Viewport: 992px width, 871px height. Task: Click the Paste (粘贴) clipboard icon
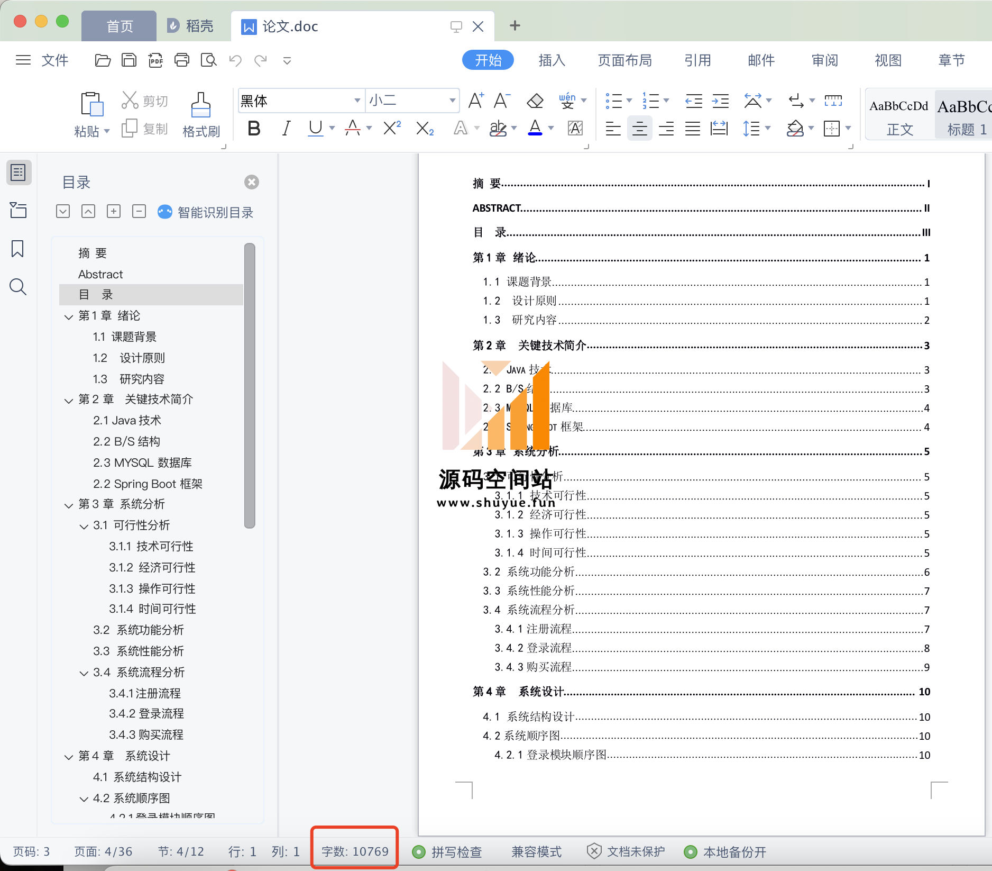coord(91,104)
